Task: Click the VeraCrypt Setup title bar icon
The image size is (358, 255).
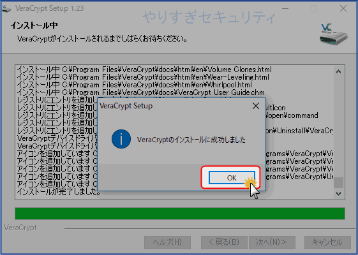Action: pos(6,8)
